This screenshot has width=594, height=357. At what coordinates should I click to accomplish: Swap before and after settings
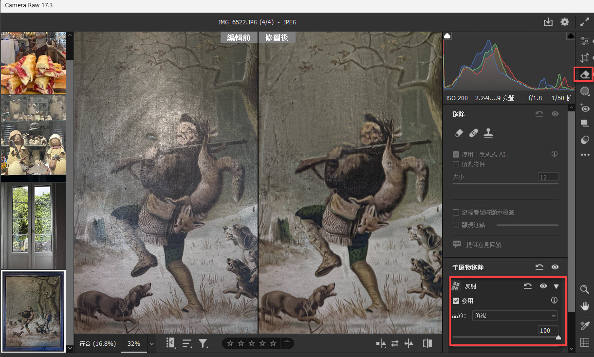pos(395,343)
